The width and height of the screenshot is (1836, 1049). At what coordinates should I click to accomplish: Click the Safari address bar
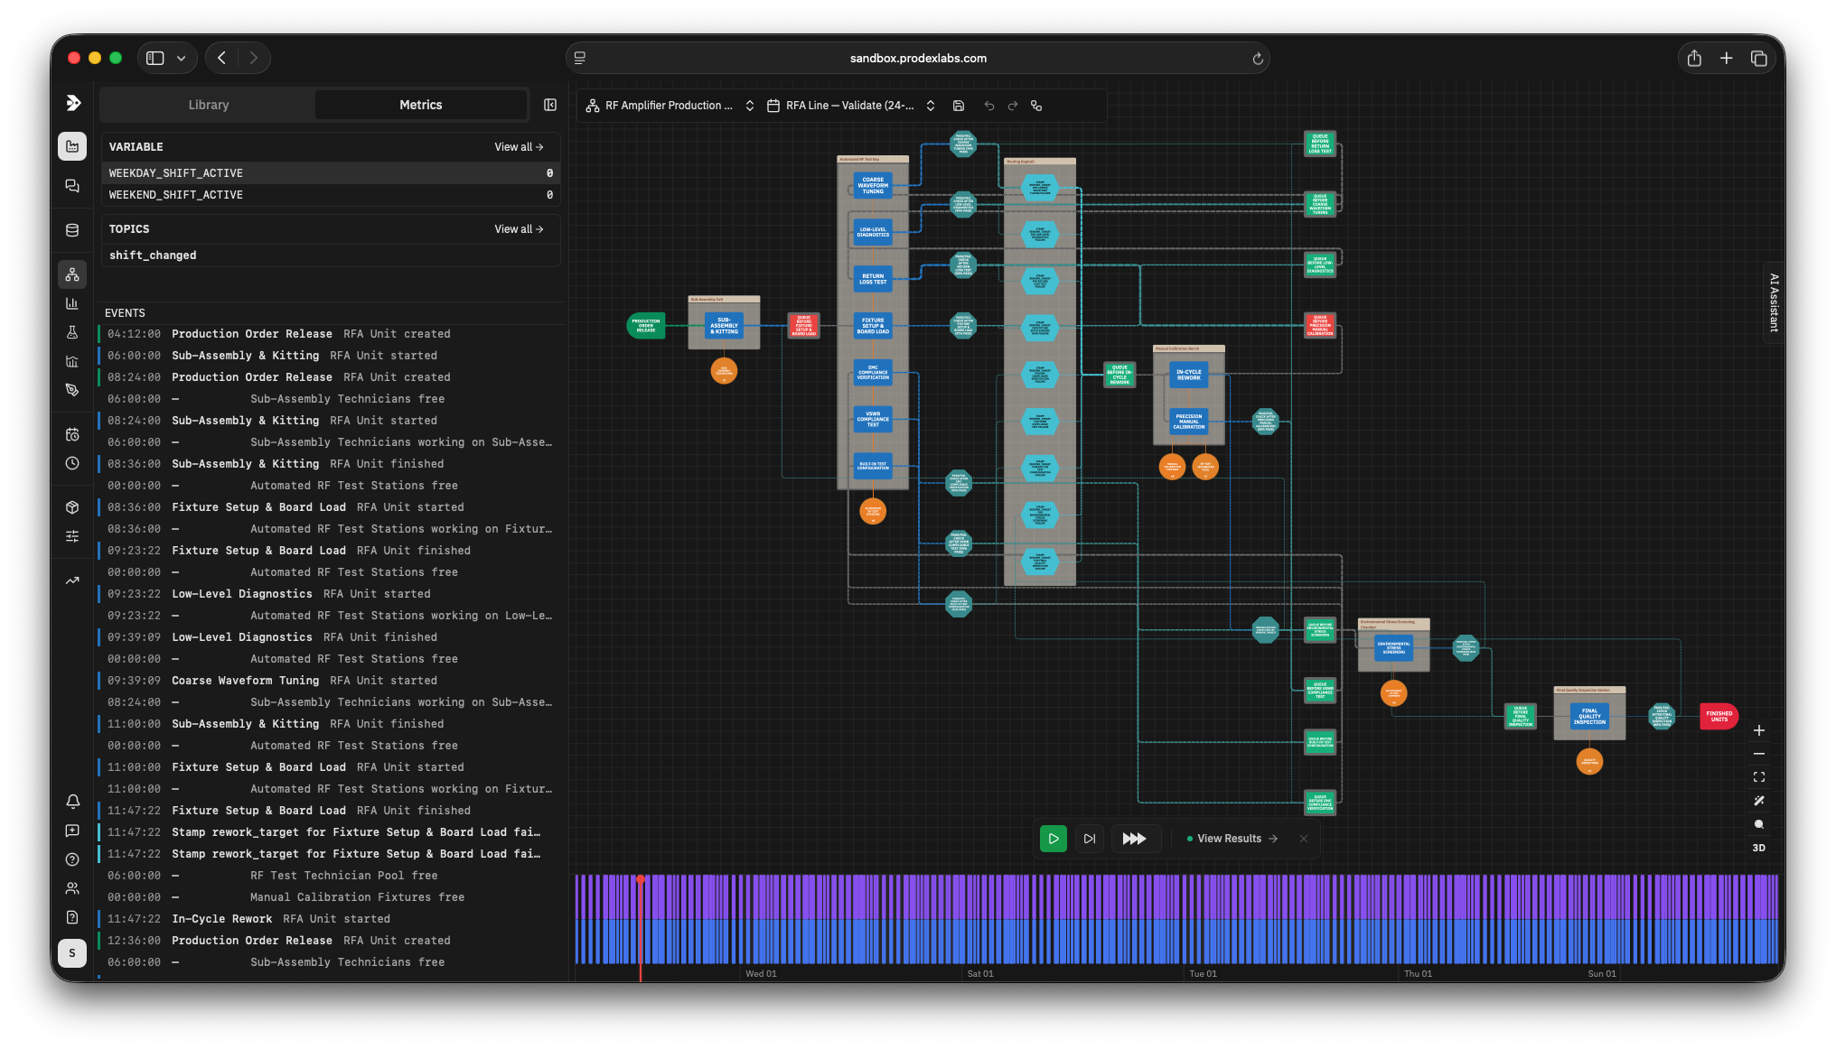[918, 58]
